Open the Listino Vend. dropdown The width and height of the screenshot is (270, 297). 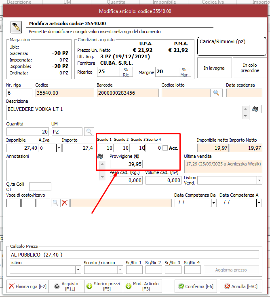pyautogui.click(x=258, y=180)
